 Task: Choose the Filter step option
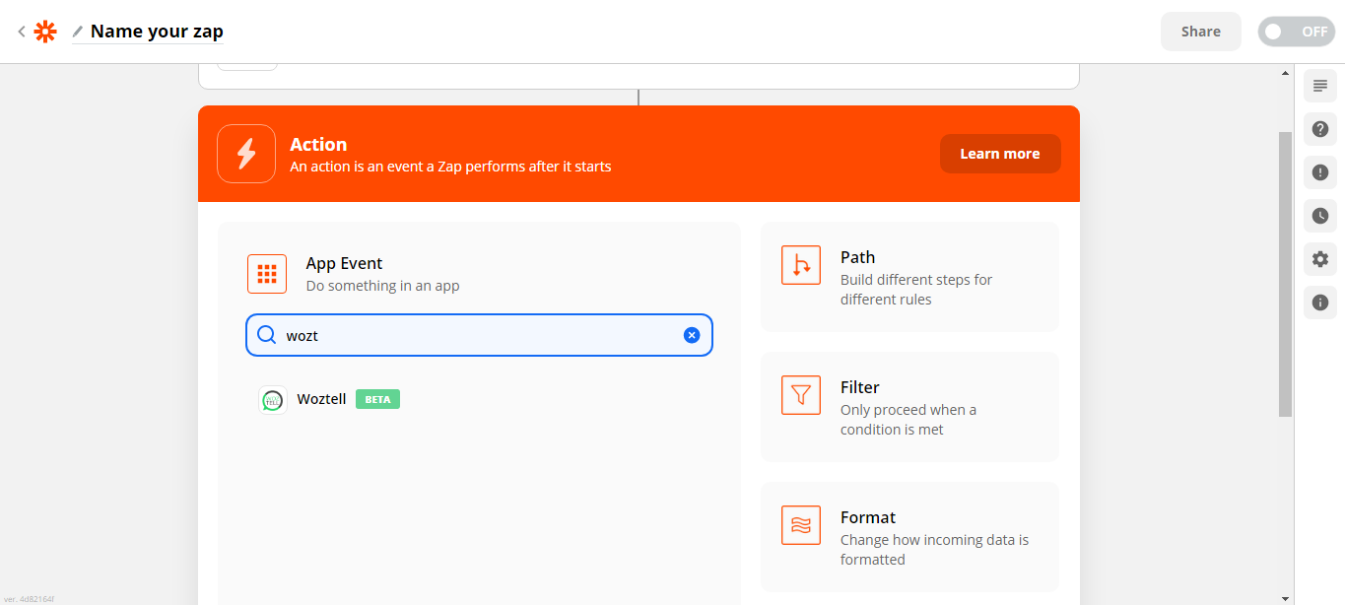tap(909, 407)
